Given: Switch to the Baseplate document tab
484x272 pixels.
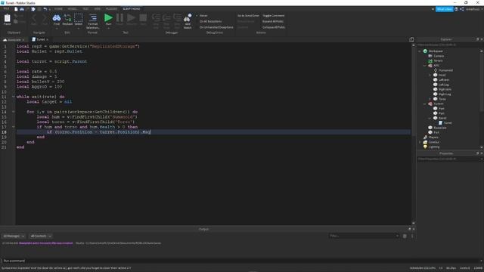Looking at the screenshot, I should click(x=14, y=40).
